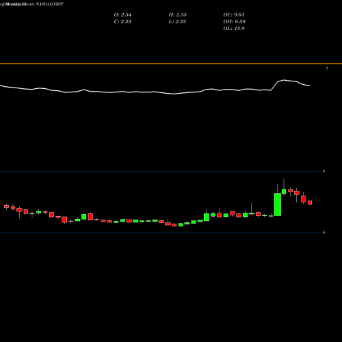
Task: Click the price axis label 5
Action: [x=324, y=171]
